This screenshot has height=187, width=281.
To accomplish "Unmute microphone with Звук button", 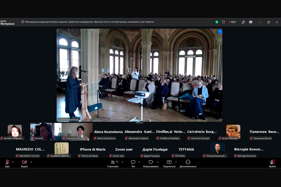I will point(7,163).
